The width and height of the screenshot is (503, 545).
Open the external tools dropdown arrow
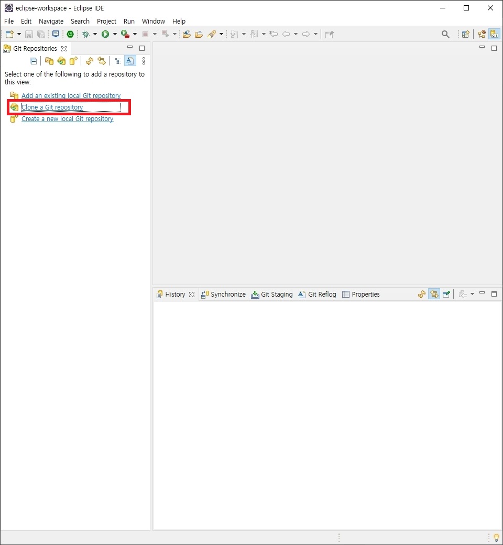[x=135, y=34]
